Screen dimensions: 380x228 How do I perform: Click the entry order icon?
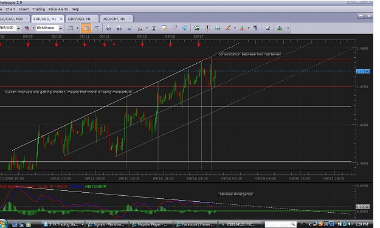tap(130, 28)
